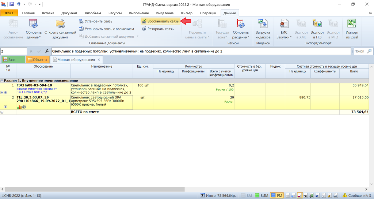Open linked document via Открыть связанный документ
This screenshot has width=374, height=199.
click(60, 29)
